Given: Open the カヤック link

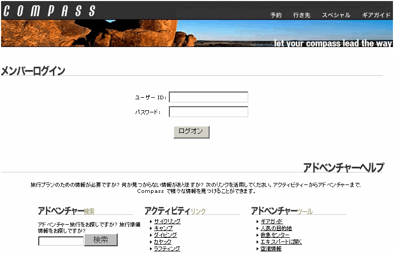Looking at the screenshot, I should click(163, 241).
